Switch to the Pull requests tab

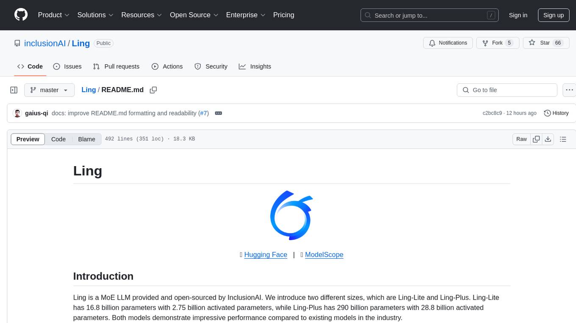(x=116, y=66)
